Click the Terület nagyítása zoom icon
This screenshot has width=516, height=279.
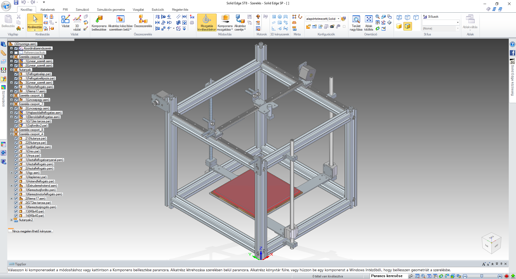(x=356, y=19)
